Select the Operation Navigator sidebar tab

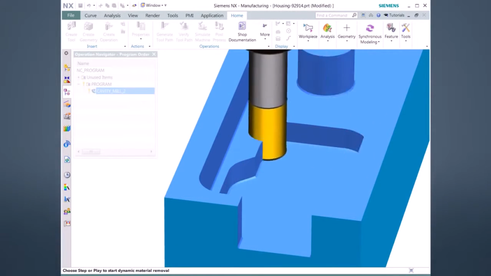[x=67, y=92]
